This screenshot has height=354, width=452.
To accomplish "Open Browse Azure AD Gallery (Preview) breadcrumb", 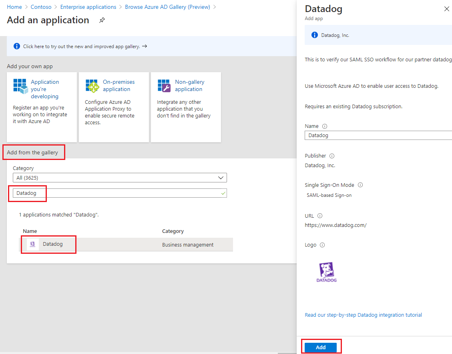I will pyautogui.click(x=167, y=7).
